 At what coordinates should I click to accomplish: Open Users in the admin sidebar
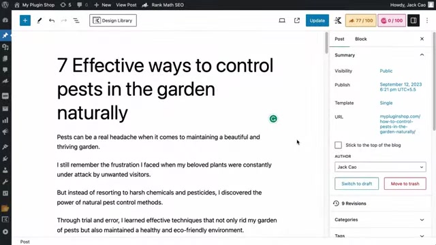click(5, 170)
